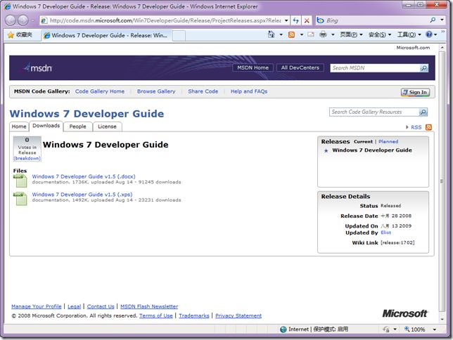
Task: Open the People tab
Action: (77, 126)
